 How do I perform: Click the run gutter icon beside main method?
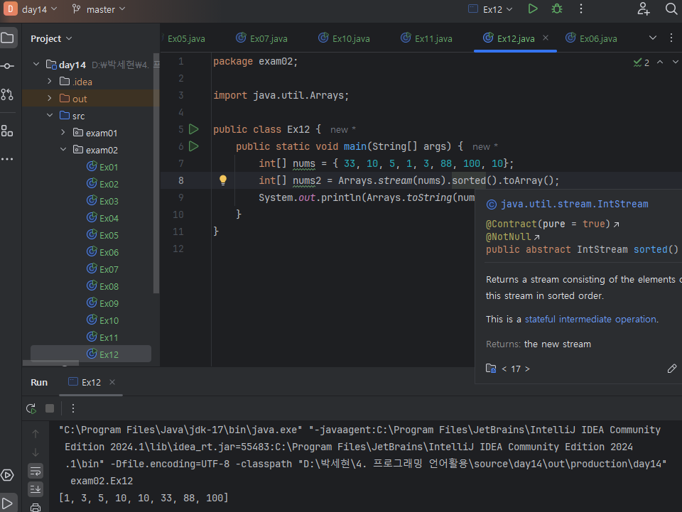pyautogui.click(x=194, y=146)
